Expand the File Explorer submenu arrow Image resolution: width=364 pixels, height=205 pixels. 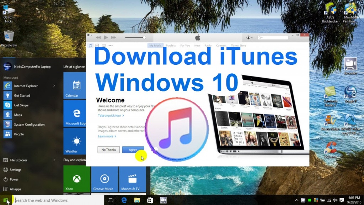pos(54,160)
